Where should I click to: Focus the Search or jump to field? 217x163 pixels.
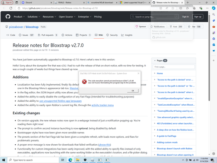click(155, 17)
